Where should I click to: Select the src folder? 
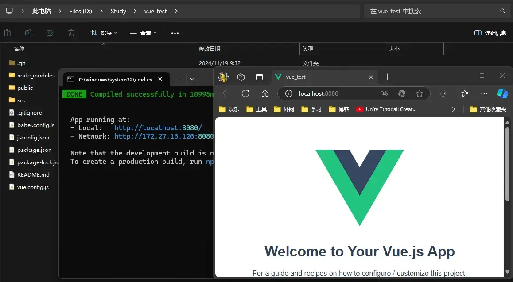click(x=17, y=100)
